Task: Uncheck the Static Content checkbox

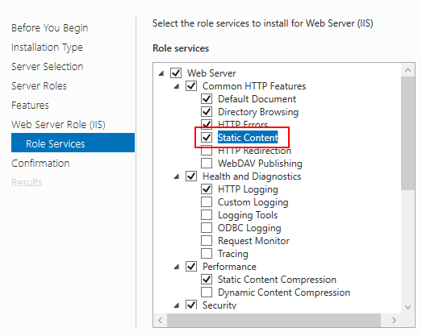Action: coord(207,137)
